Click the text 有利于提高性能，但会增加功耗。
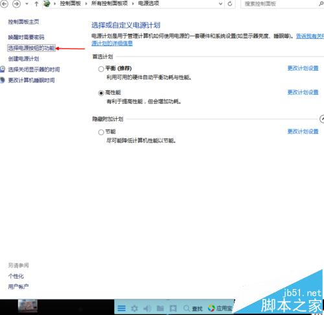Image resolution: width=324 pixels, height=315 pixels. click(x=144, y=101)
